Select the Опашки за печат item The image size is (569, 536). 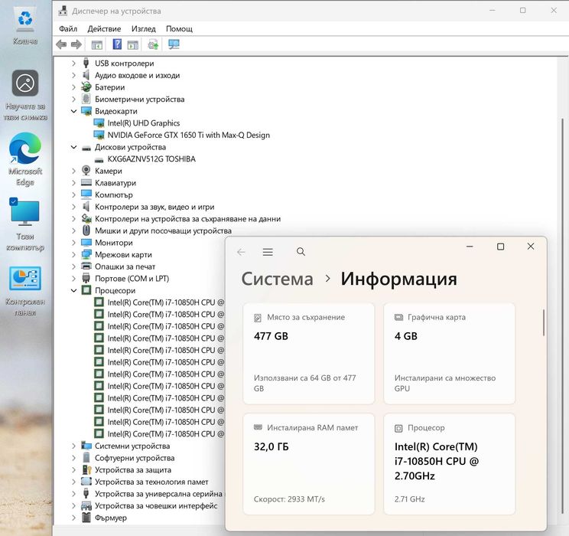point(125,266)
